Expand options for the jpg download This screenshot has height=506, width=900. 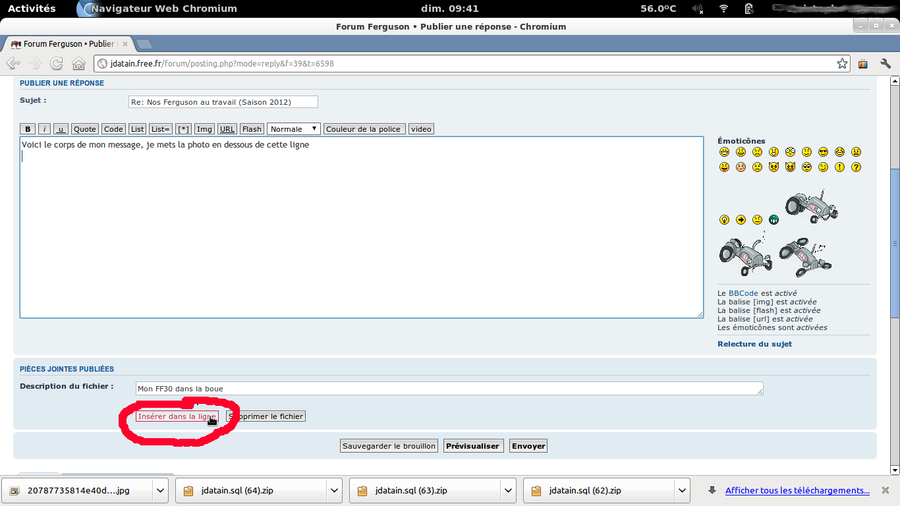(x=160, y=490)
